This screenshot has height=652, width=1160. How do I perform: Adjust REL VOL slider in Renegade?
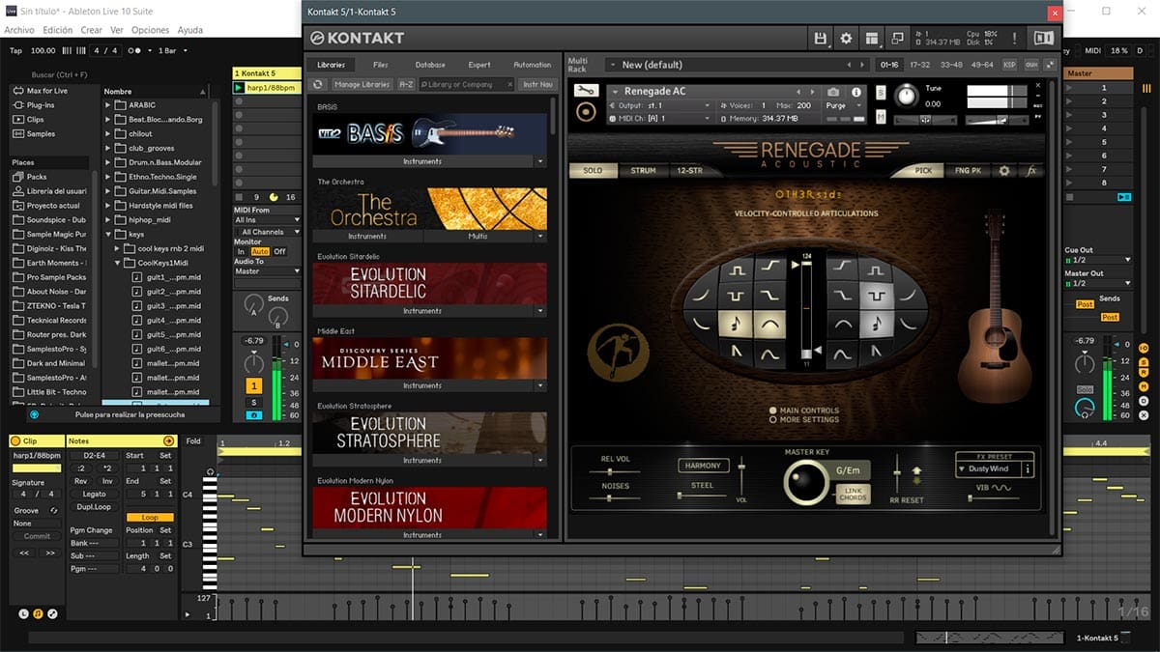615,471
